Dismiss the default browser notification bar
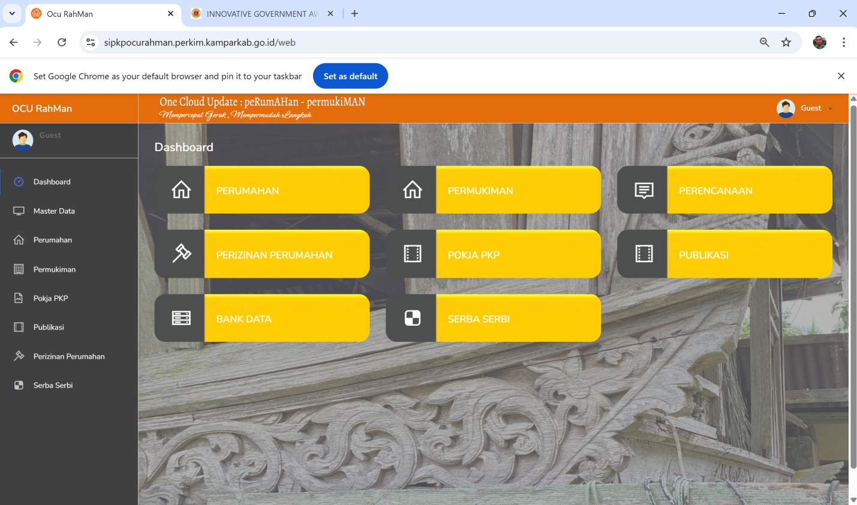The image size is (857, 505). (841, 76)
